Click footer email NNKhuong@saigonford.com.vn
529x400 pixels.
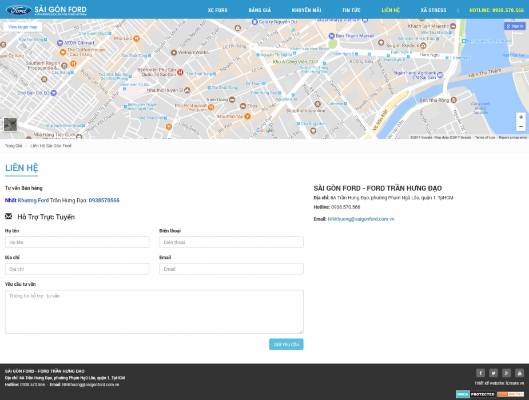90,385
